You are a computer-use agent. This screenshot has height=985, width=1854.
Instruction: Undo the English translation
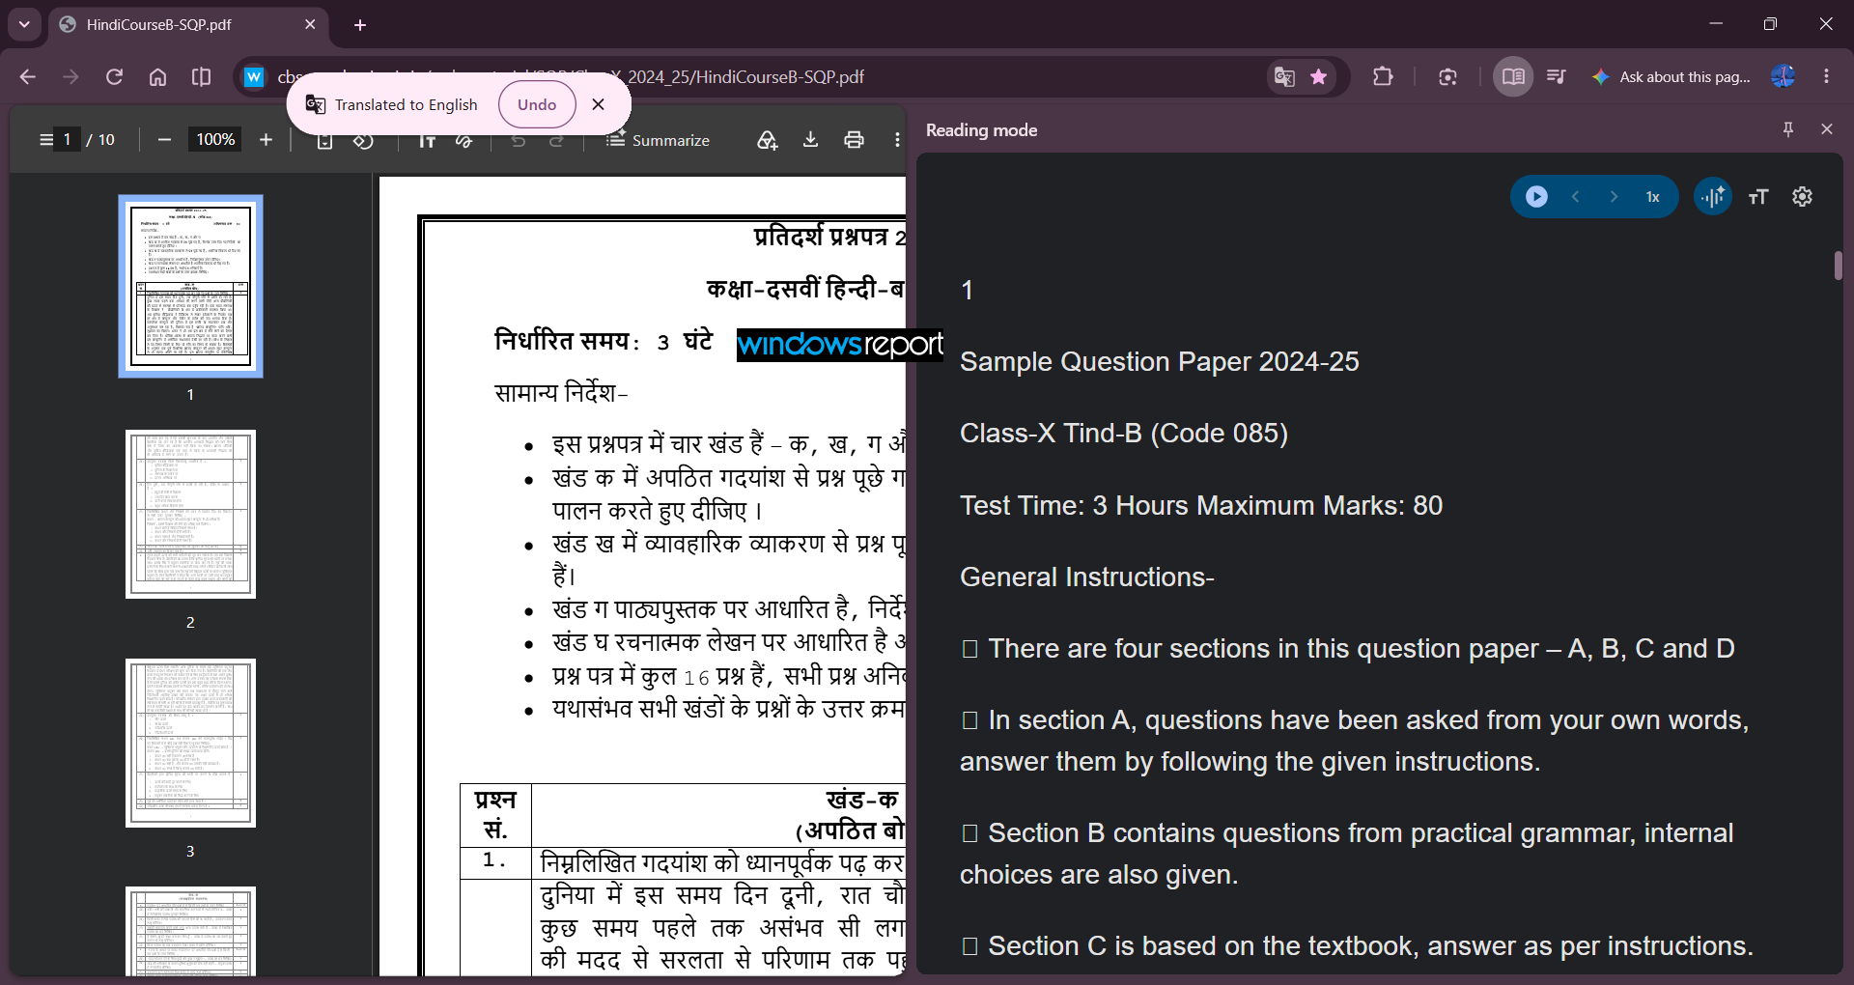[537, 104]
